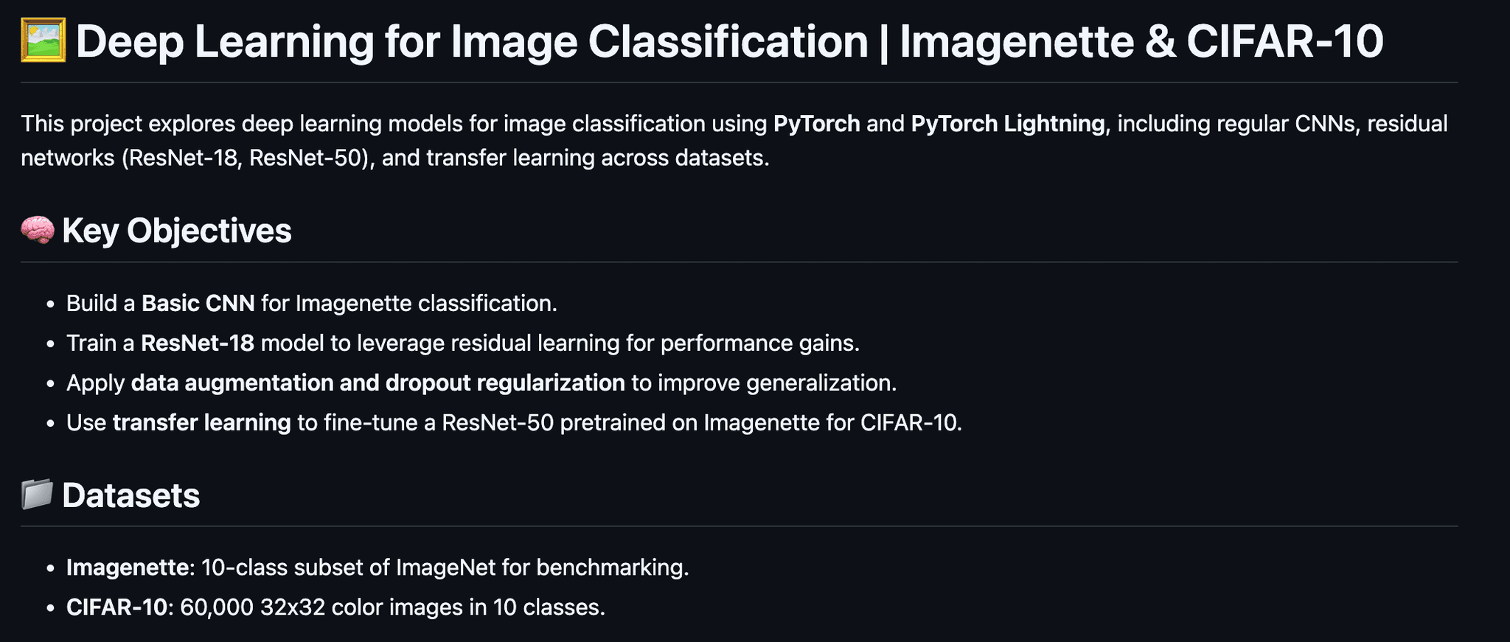The image size is (1510, 642).
Task: Click the bullet before Build a Basic CNN
Action: (50, 304)
